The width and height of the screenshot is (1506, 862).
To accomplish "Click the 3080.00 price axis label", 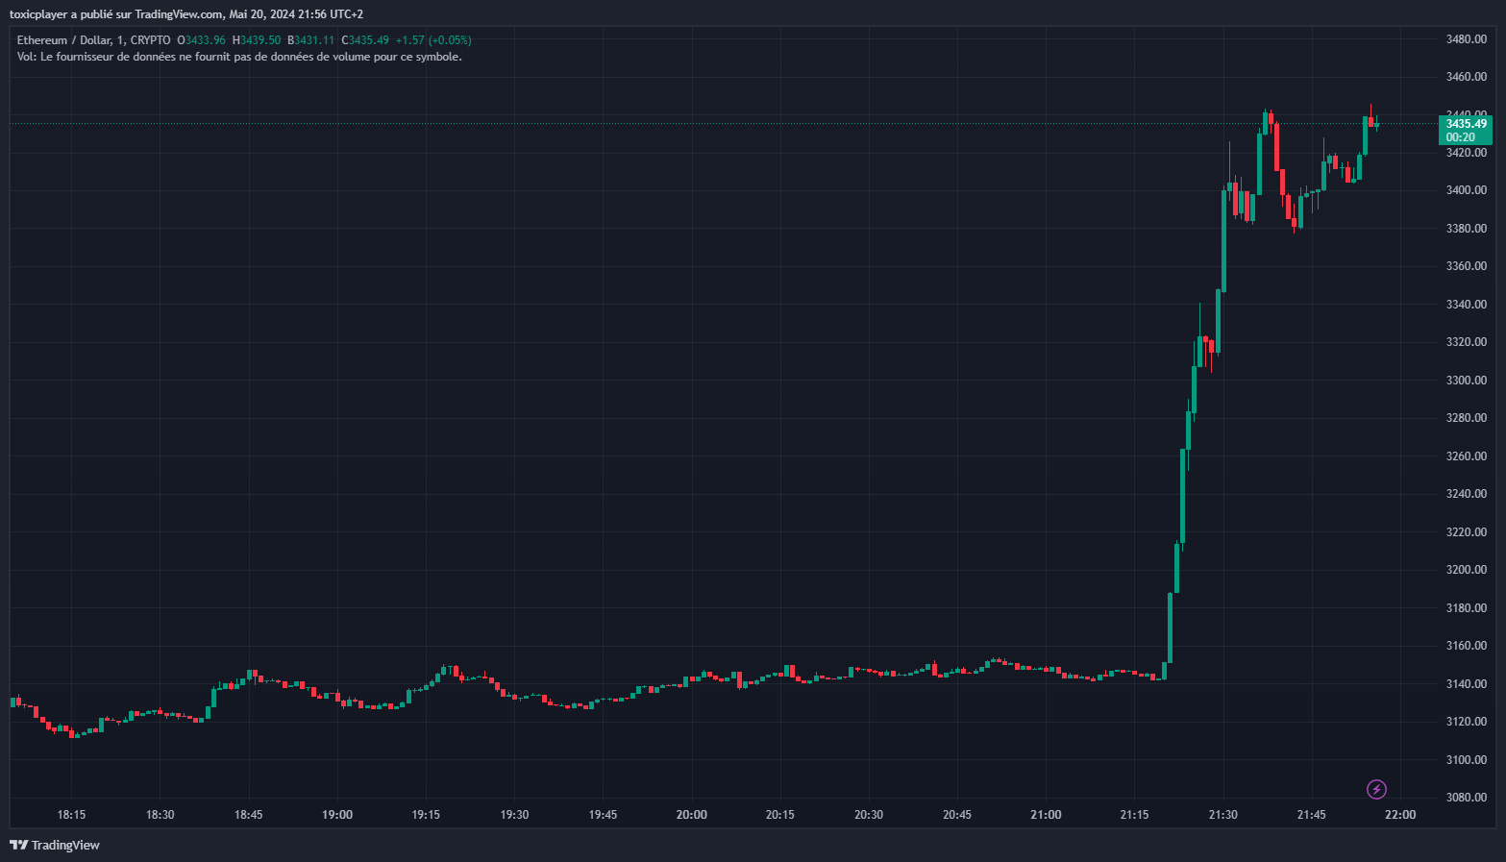I will click(x=1466, y=798).
